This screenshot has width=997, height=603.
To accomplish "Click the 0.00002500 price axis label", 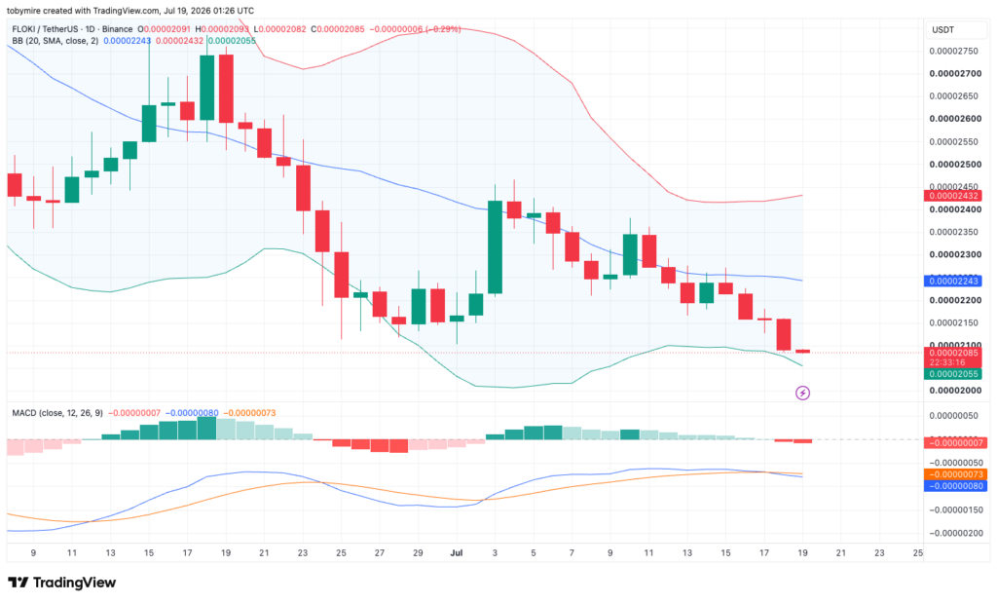I will 955,164.
